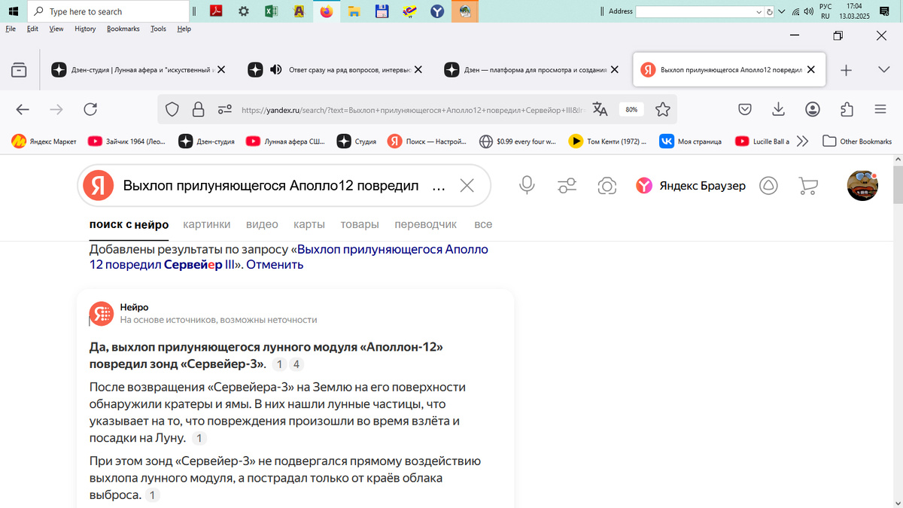This screenshot has width=903, height=508.
Task: Open the 80% zoom level indicator
Action: pos(631,110)
